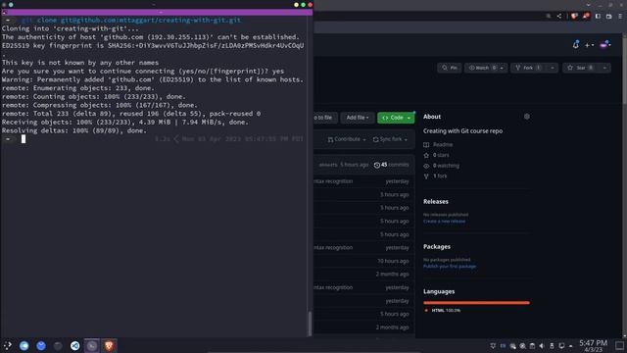Click the yellow terminal window button

tap(296, 5)
